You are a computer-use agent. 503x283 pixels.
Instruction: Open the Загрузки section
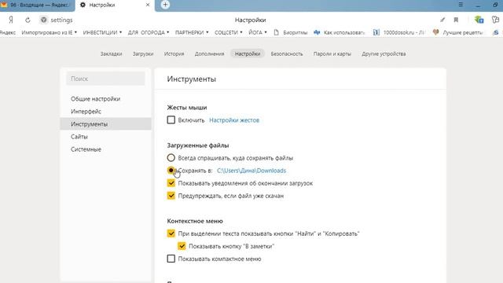[x=143, y=54]
